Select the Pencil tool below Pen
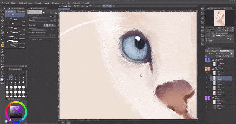Viewport: 236px width, 124px height. point(2,36)
